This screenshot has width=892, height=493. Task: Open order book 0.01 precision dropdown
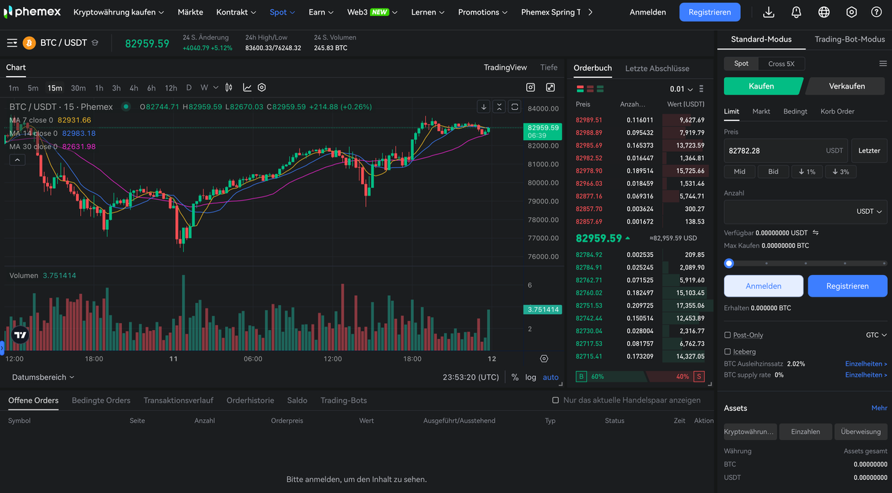[682, 89]
